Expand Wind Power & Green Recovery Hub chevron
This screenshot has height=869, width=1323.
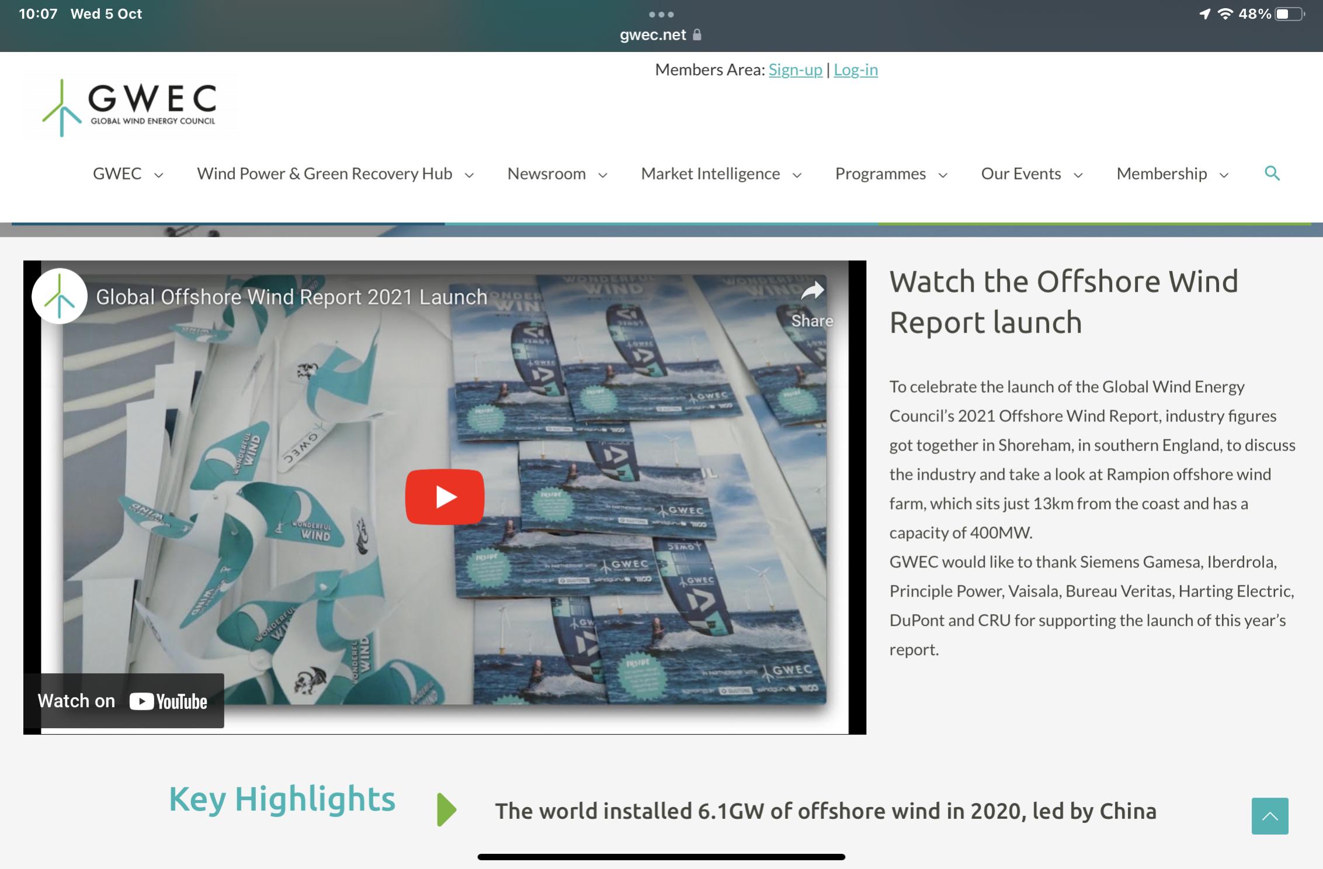click(469, 175)
